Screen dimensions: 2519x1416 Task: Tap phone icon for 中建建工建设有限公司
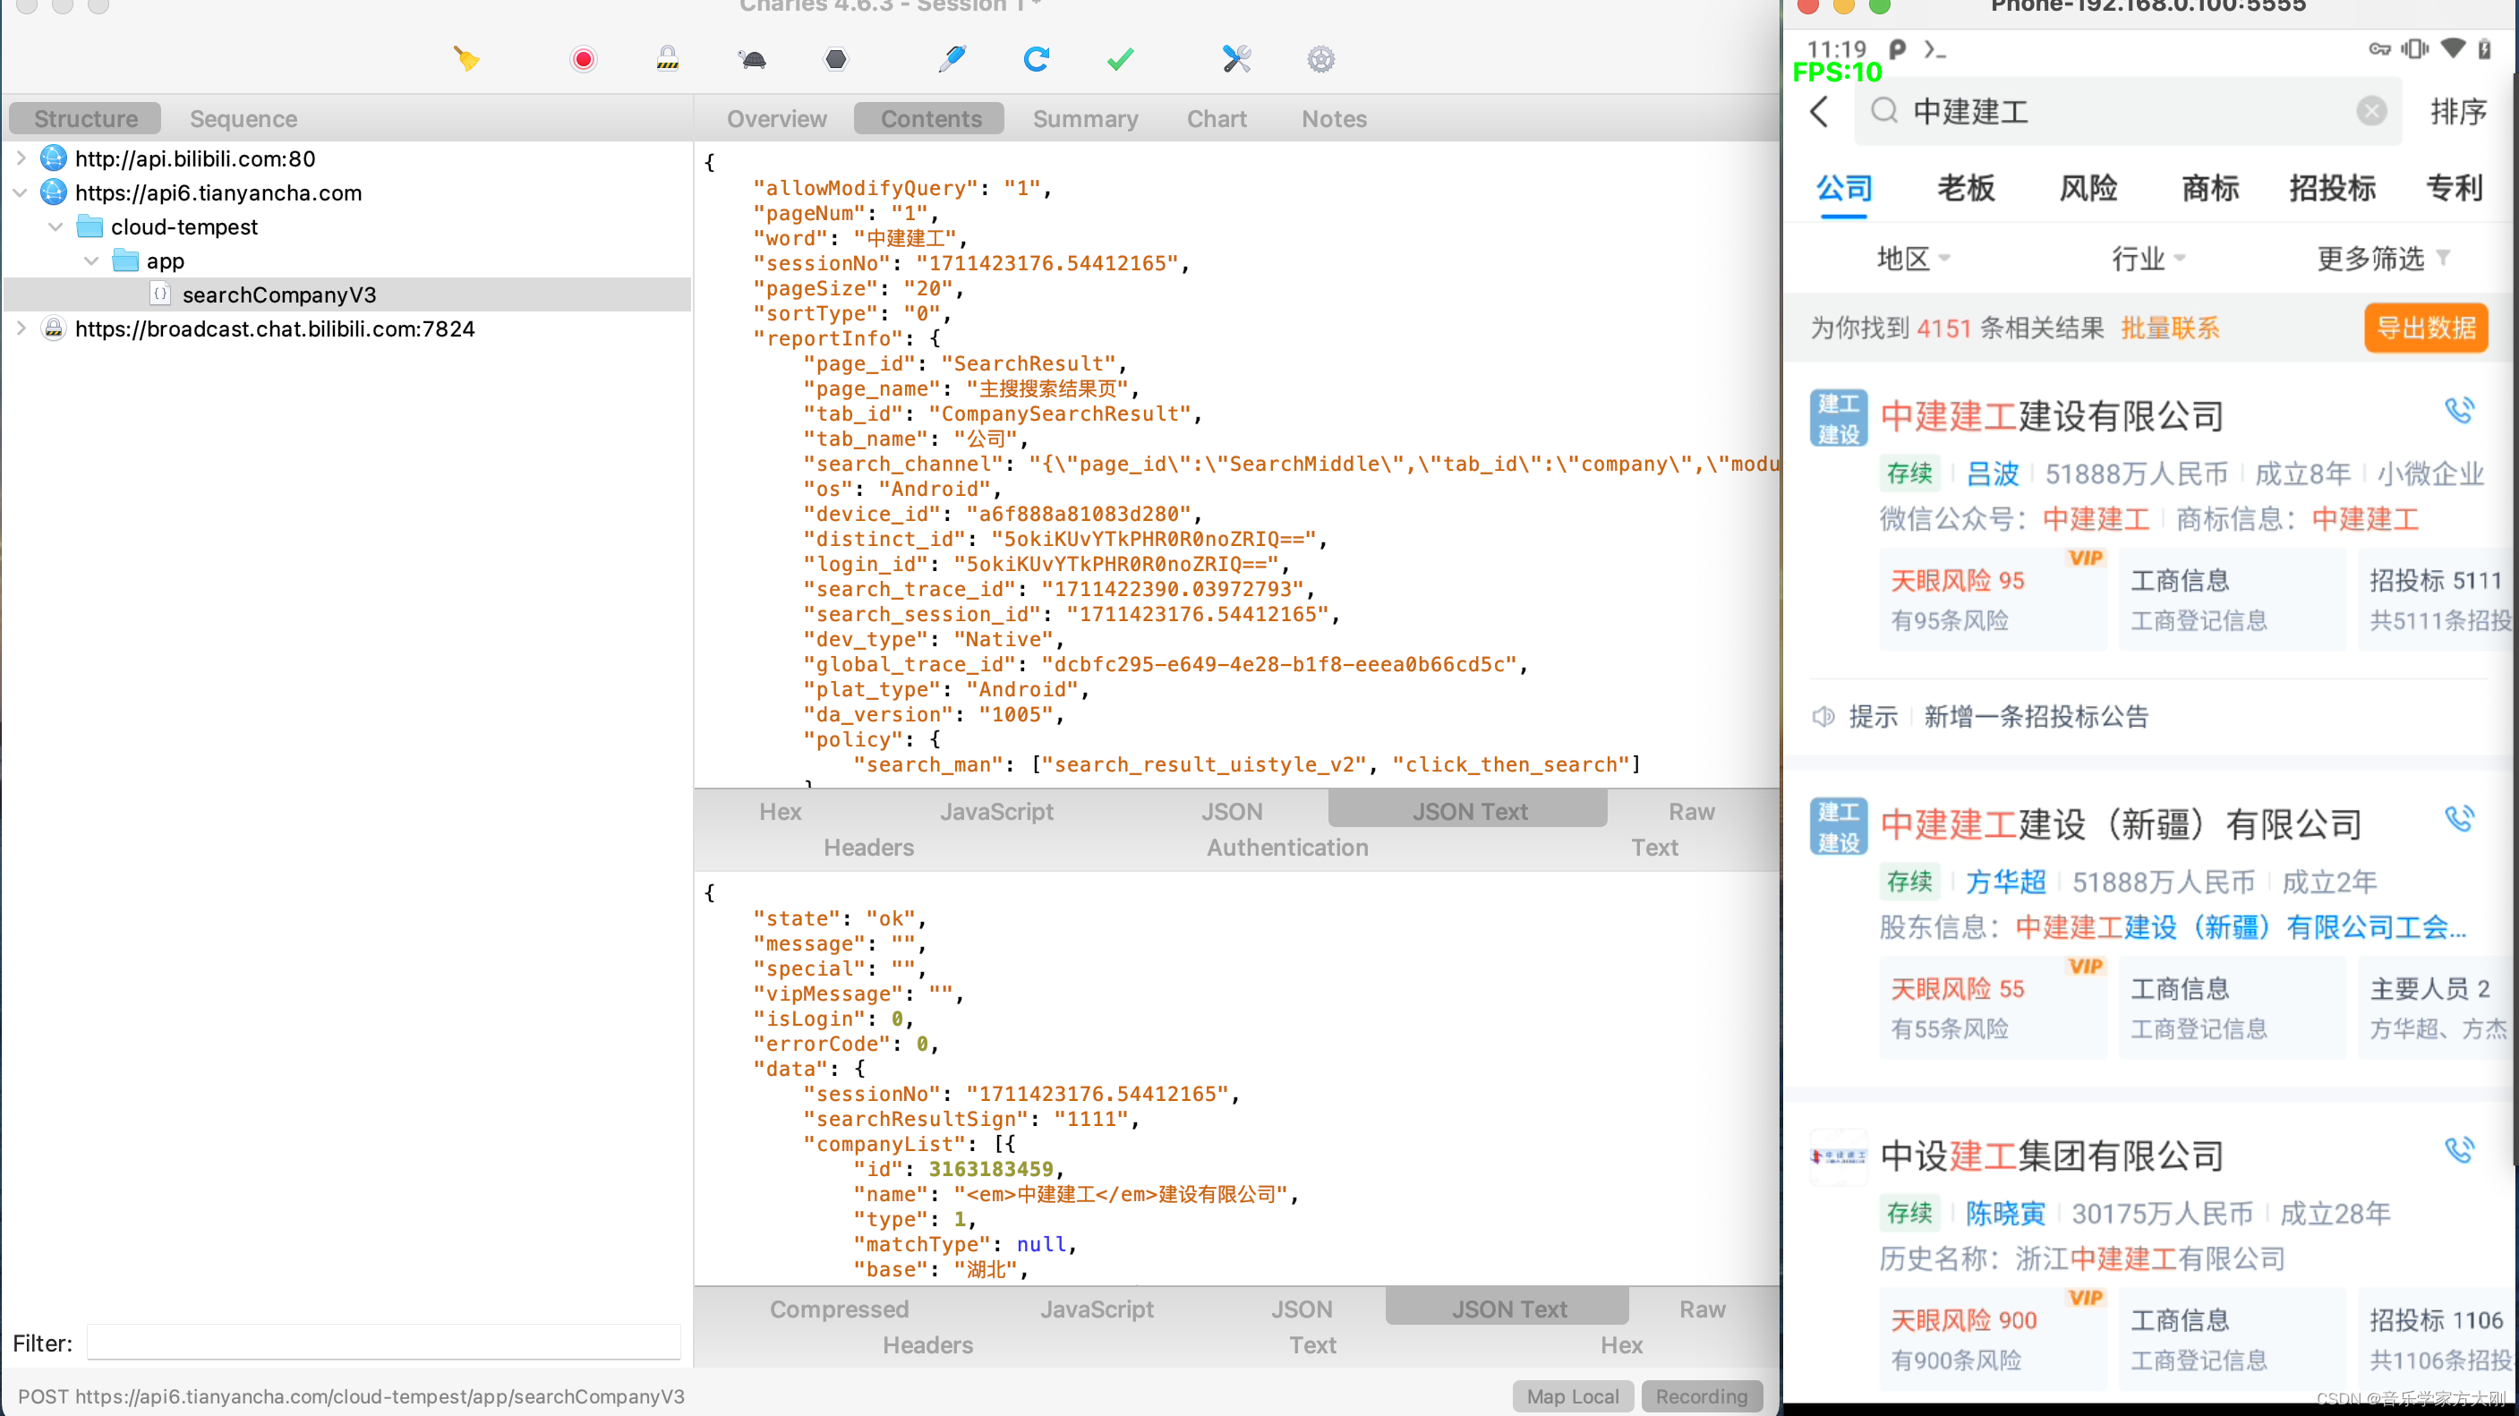[x=2459, y=410]
